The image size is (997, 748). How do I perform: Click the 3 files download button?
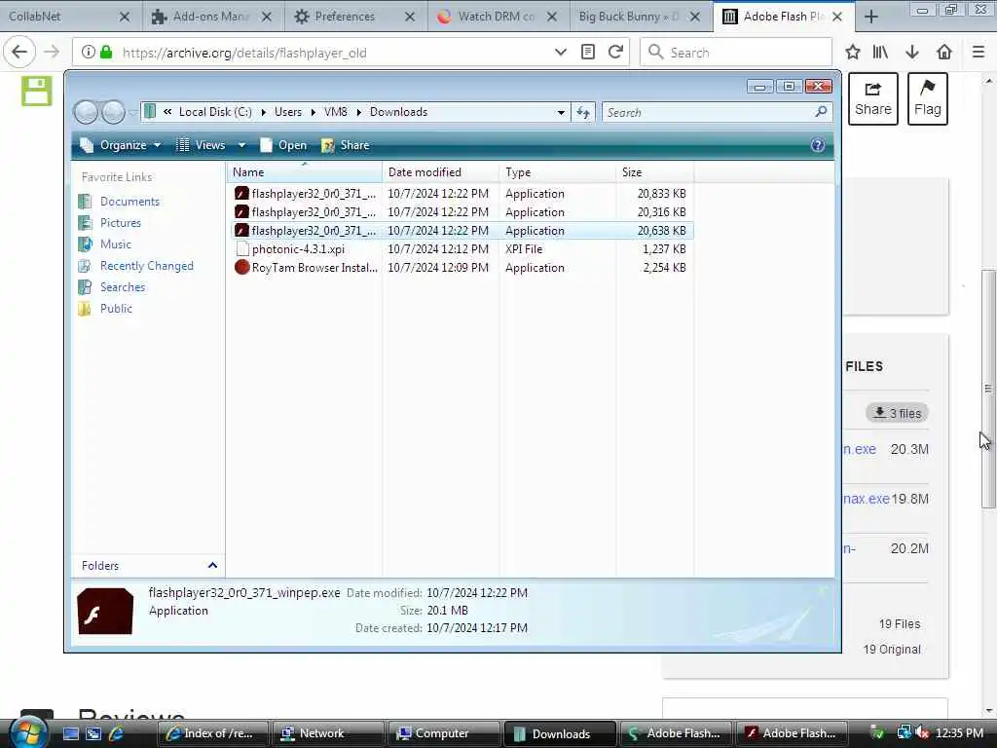click(897, 413)
